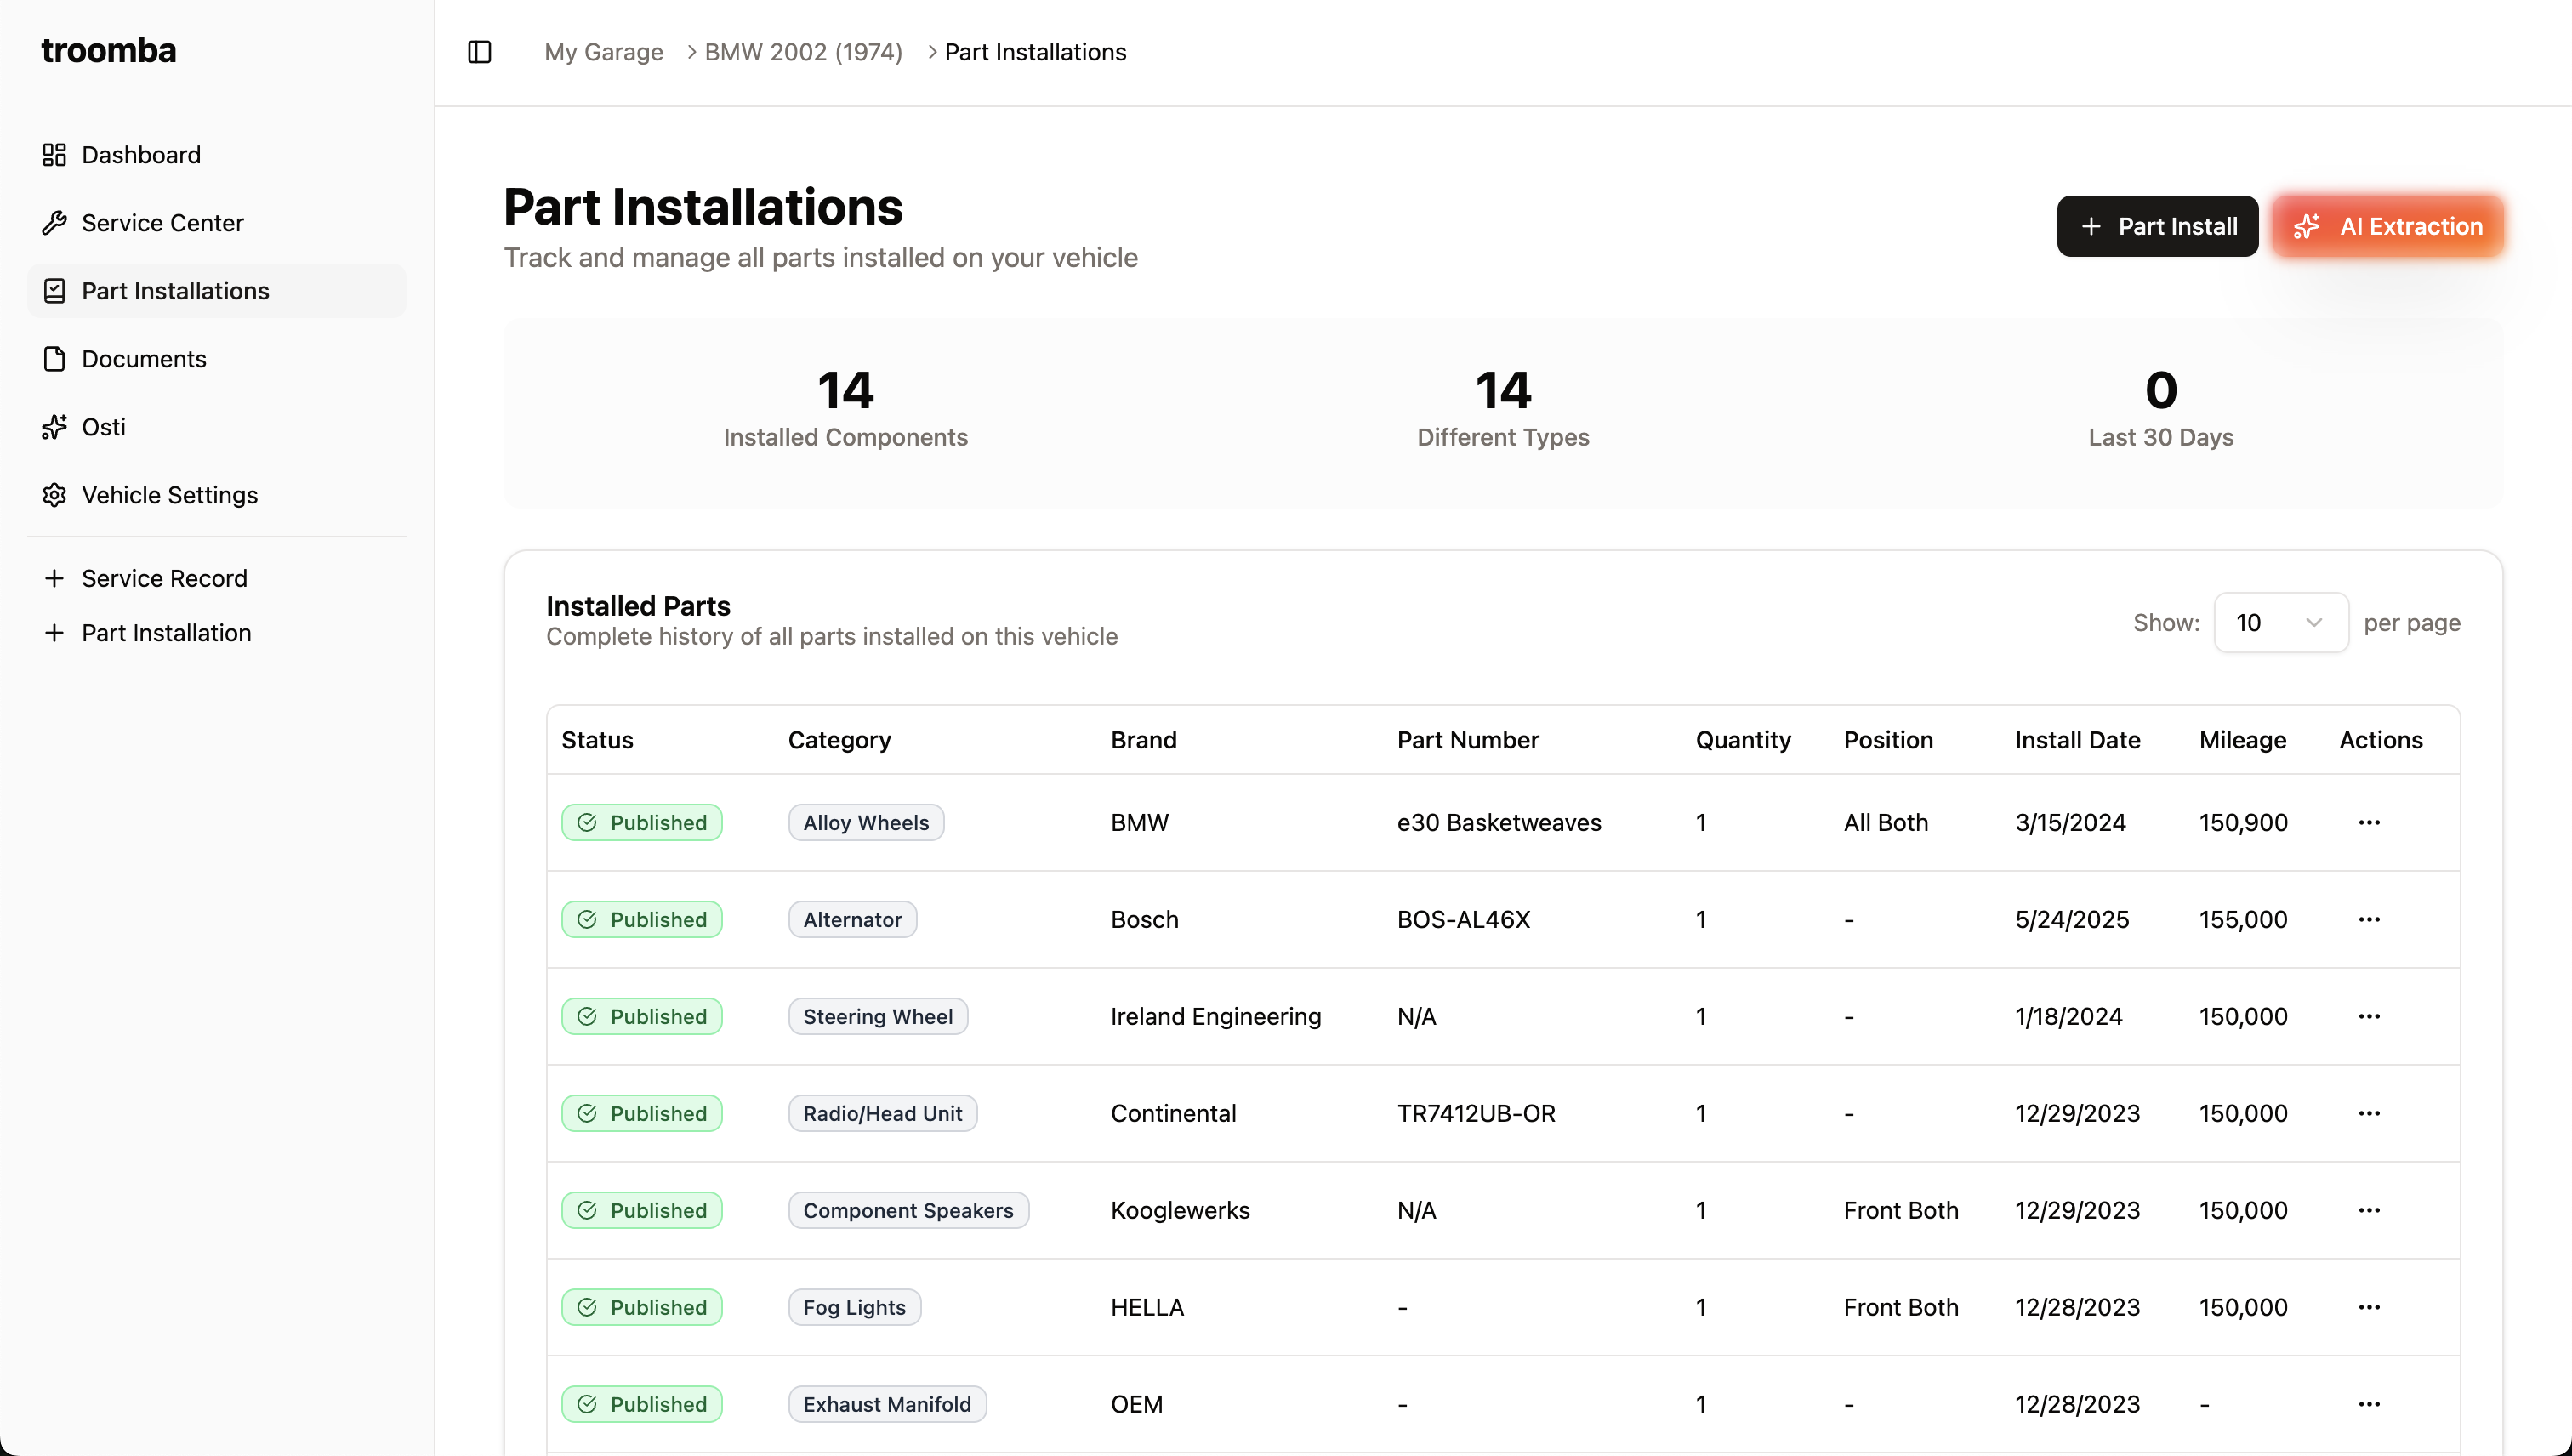
Task: Click the Part Installations sidebar icon
Action: pos(55,290)
